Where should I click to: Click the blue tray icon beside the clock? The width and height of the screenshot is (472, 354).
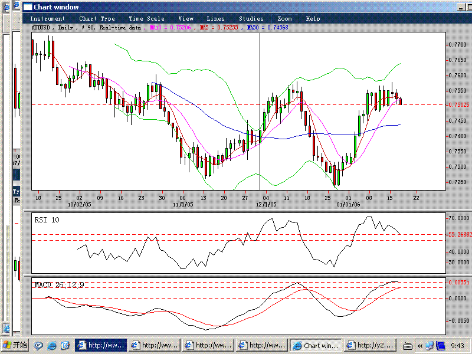[440, 345]
